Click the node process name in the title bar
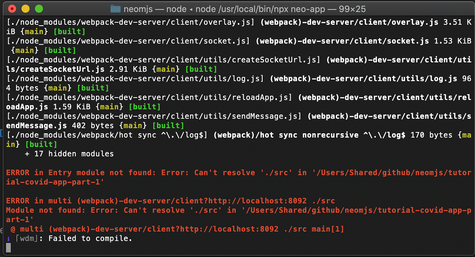 click(x=176, y=9)
